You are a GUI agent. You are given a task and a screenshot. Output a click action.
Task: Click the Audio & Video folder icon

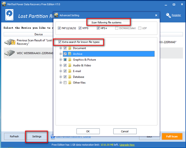(70, 65)
